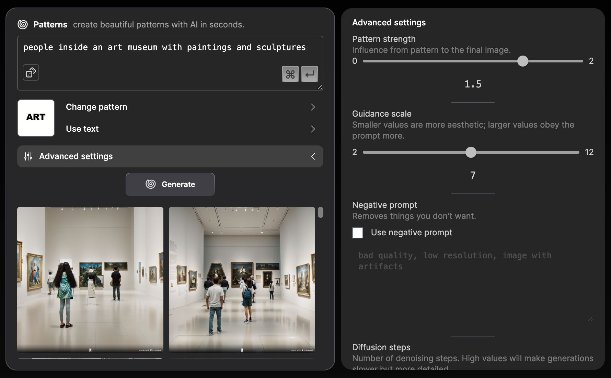Viewport: 611px width, 378px height.
Task: Click the spiral icon inside Generate button
Action: pos(151,184)
